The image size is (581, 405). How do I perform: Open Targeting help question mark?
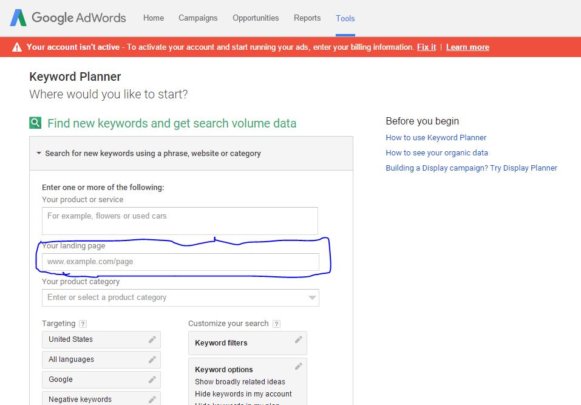tap(83, 324)
